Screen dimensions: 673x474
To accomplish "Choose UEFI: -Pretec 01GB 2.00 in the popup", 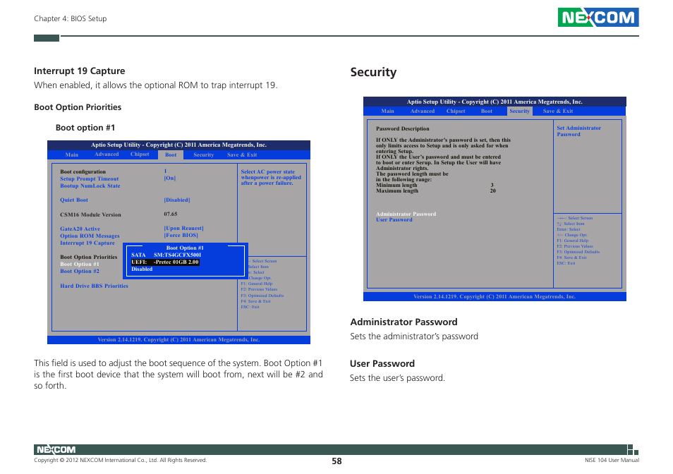I will 165,262.
